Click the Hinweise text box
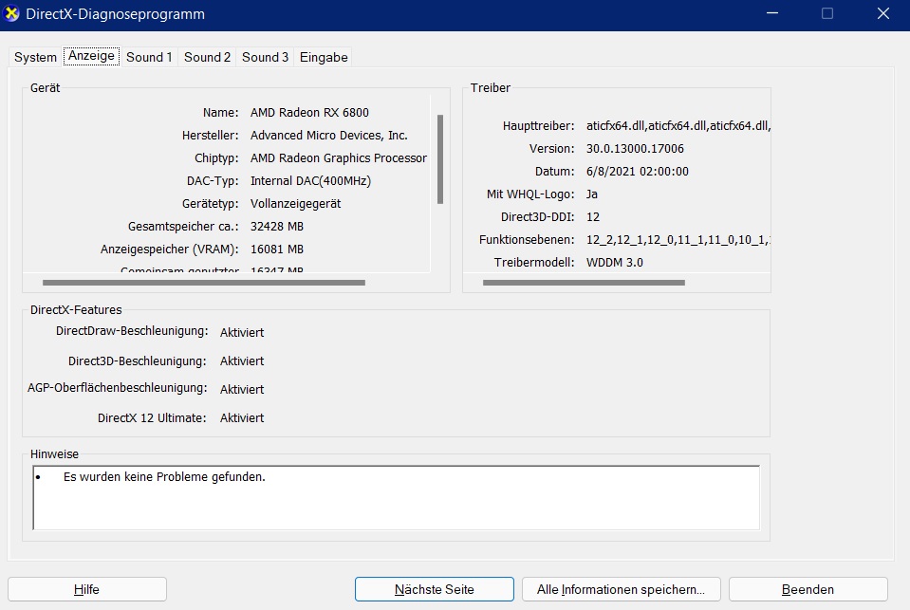Viewport: 910px width, 610px height. coord(397,497)
